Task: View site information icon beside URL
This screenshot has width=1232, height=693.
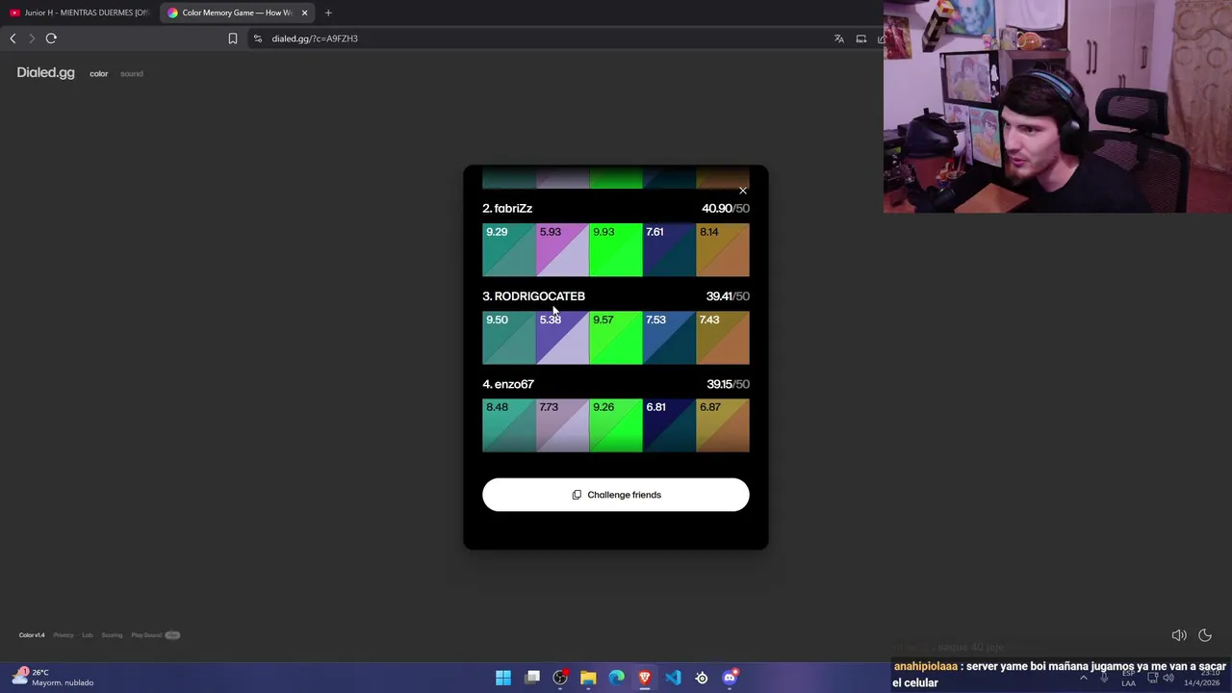Action: coord(257,38)
